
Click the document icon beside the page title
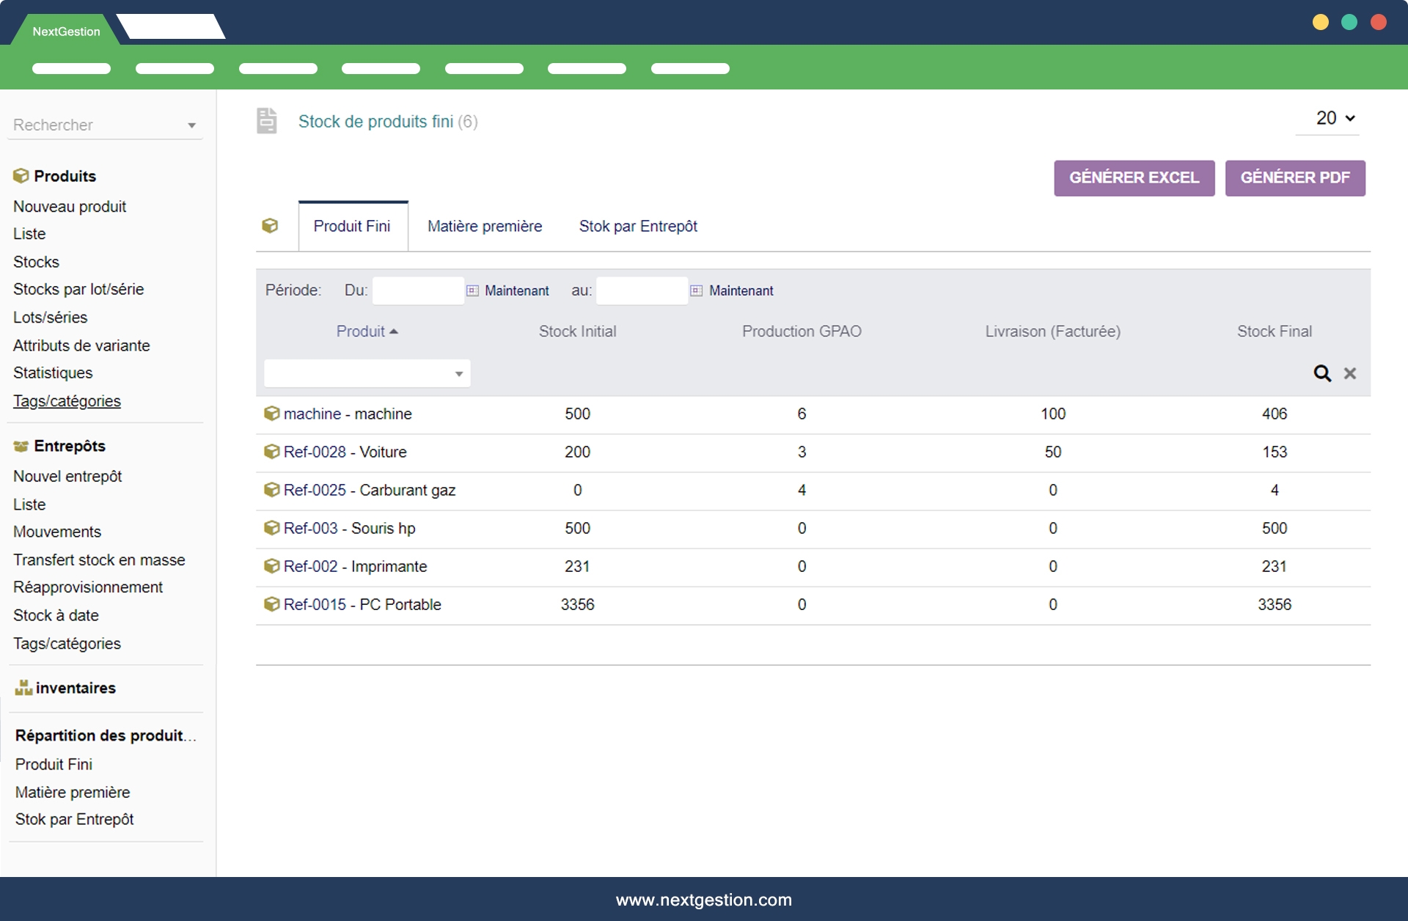(x=267, y=121)
